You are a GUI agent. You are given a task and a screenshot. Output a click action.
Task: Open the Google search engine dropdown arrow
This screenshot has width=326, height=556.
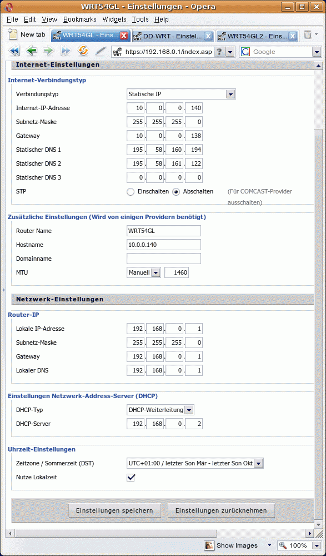click(317, 52)
